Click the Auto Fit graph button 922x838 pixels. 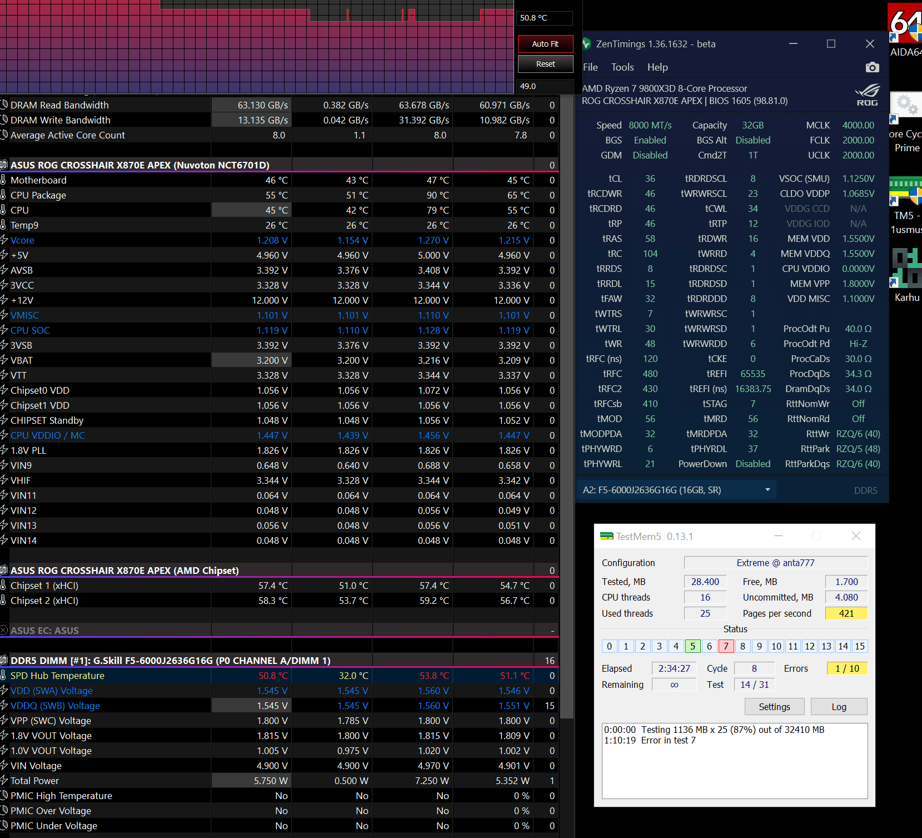545,44
